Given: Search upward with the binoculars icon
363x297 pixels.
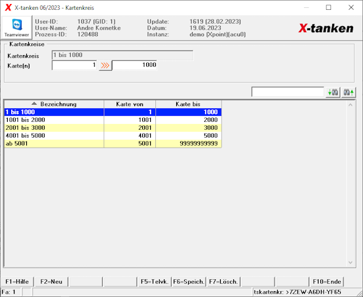Looking at the screenshot, I should pyautogui.click(x=349, y=92).
